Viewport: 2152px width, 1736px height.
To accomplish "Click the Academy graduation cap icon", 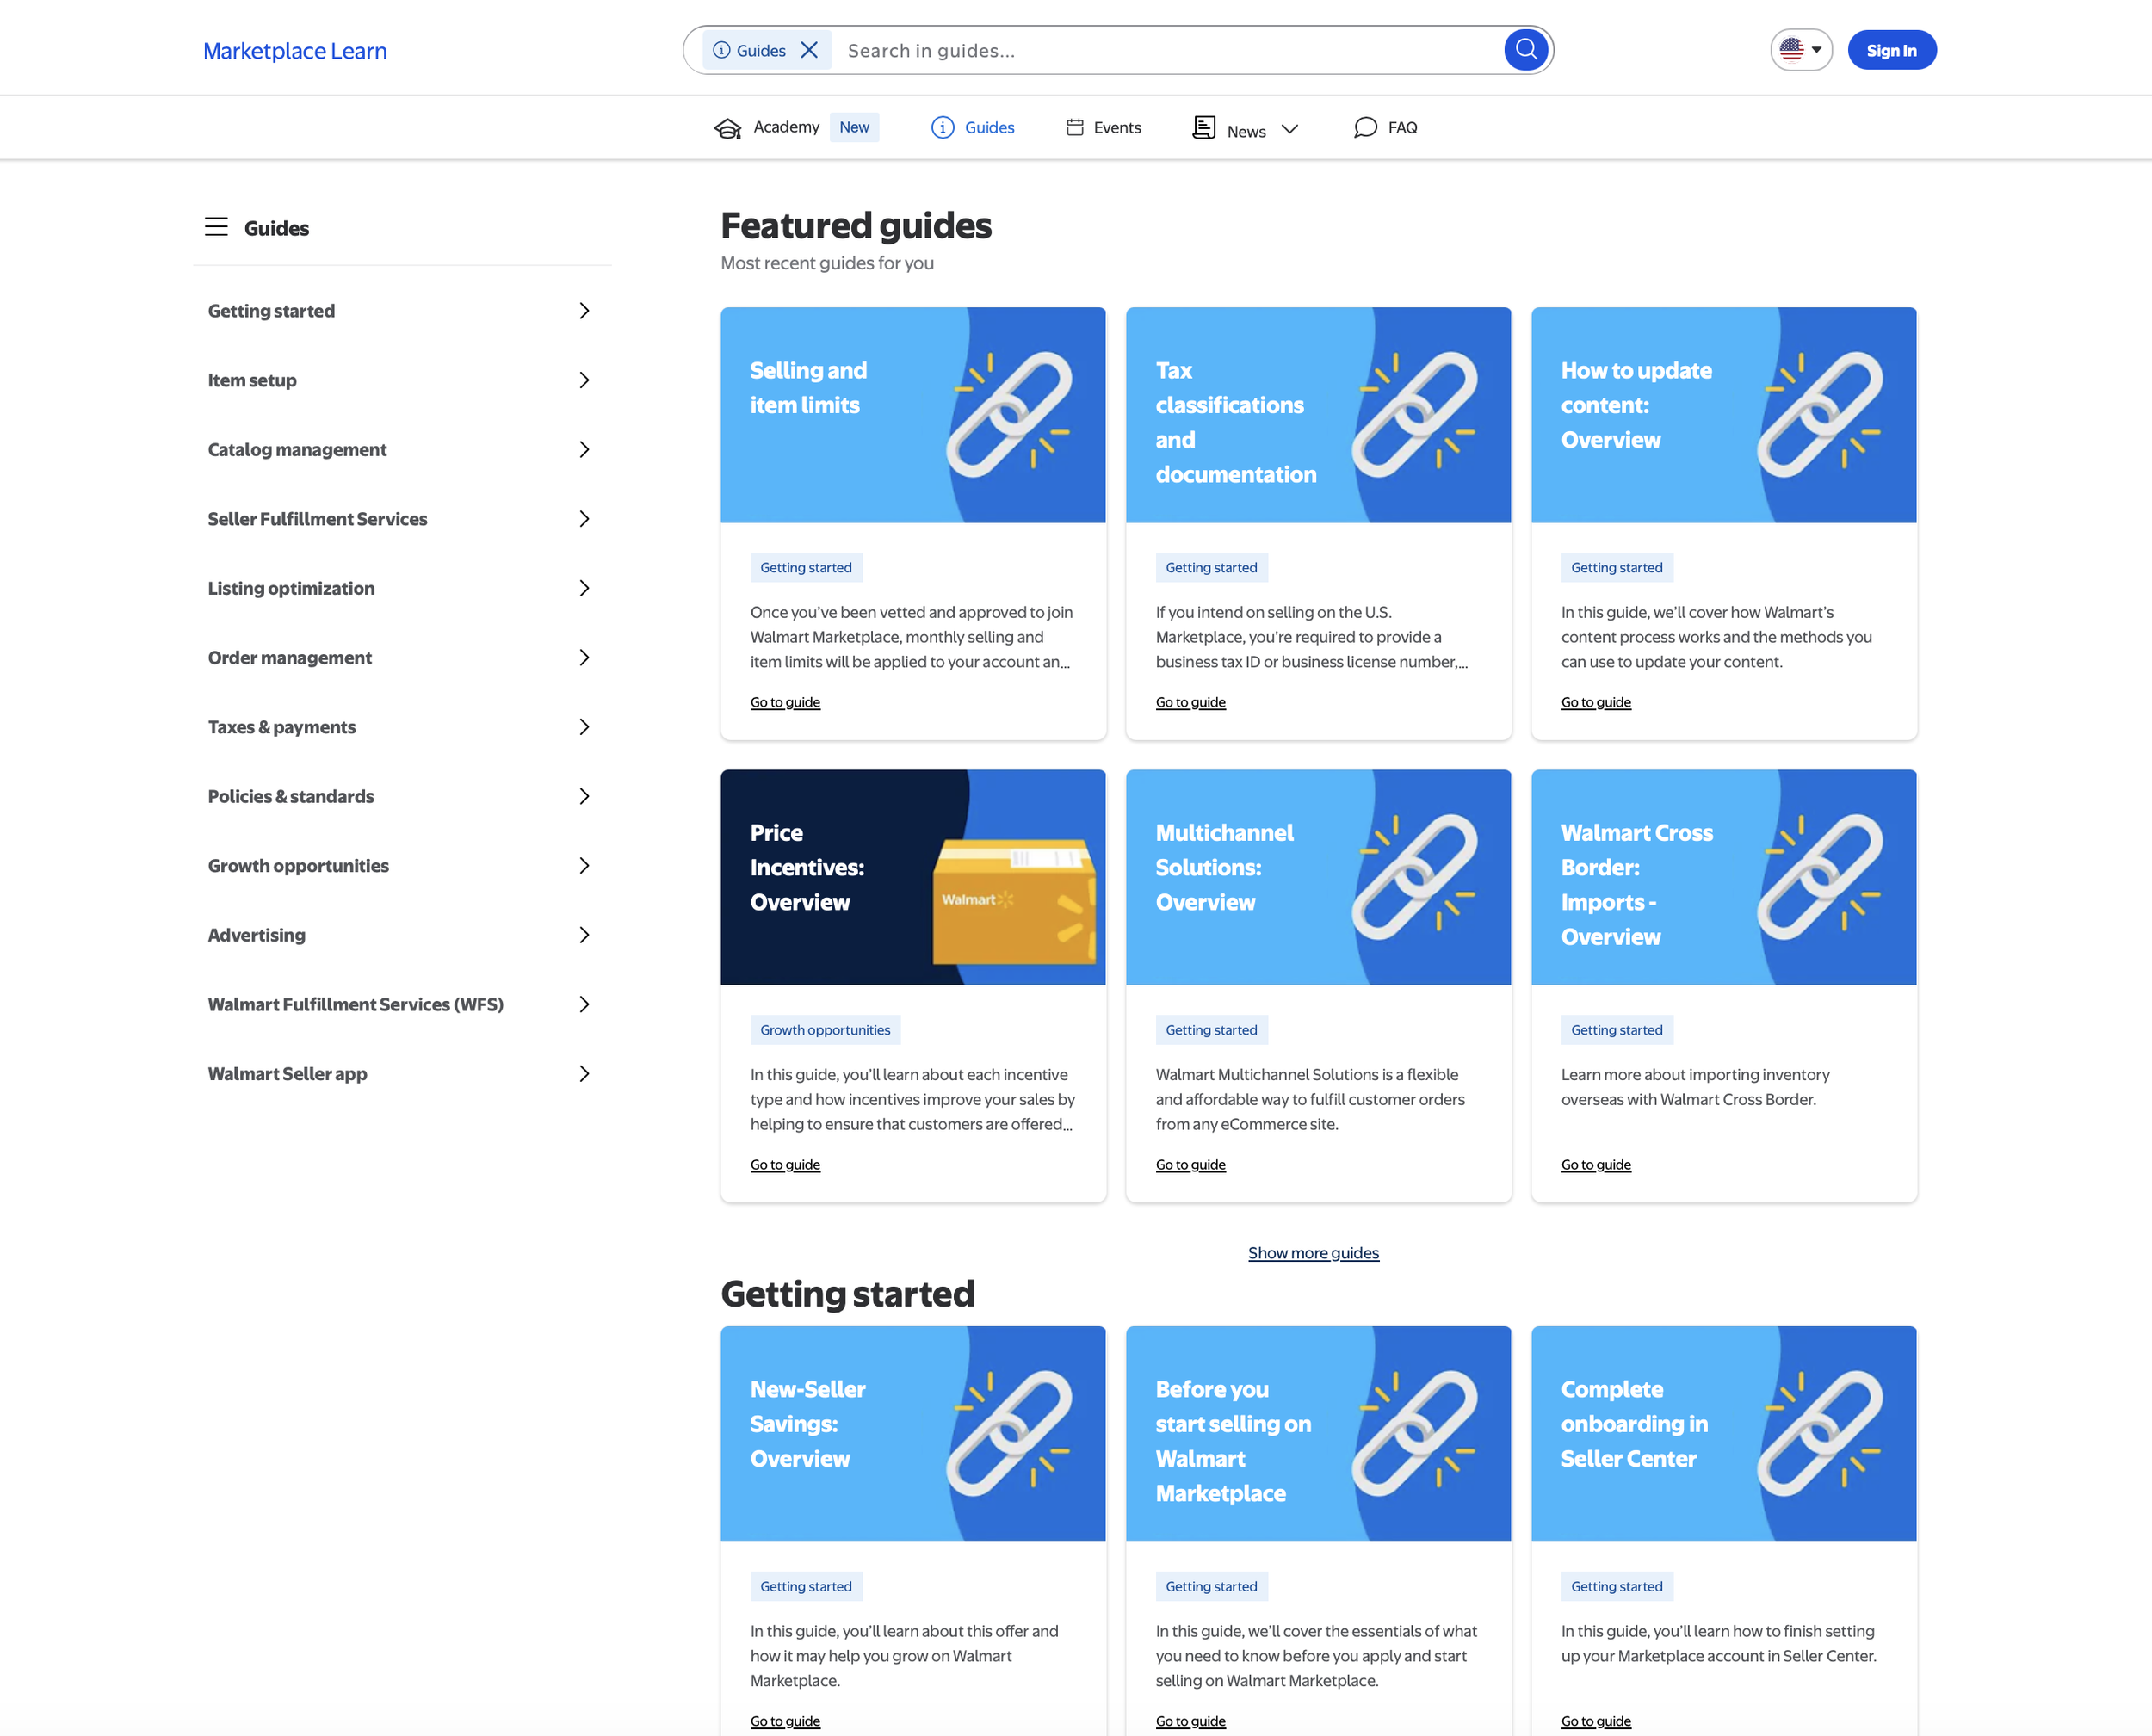I will [x=727, y=128].
